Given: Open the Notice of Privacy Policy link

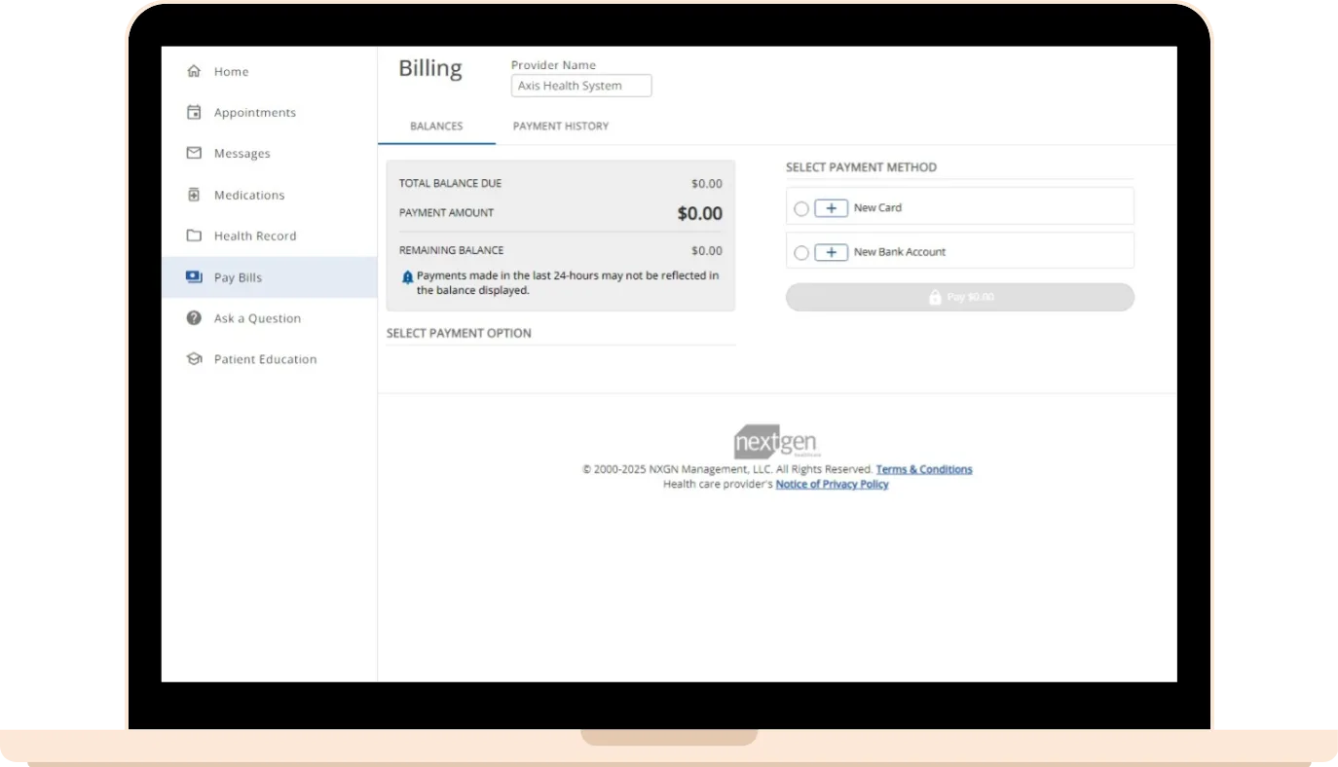Looking at the screenshot, I should [x=832, y=484].
